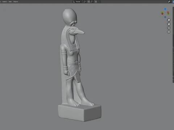The width and height of the screenshot is (174, 130).
Task: Click the dark blue negative Z gizmo dot
Action: tap(165, 17)
